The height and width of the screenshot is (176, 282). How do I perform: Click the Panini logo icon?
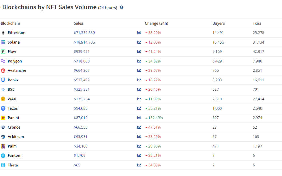coord(3,118)
